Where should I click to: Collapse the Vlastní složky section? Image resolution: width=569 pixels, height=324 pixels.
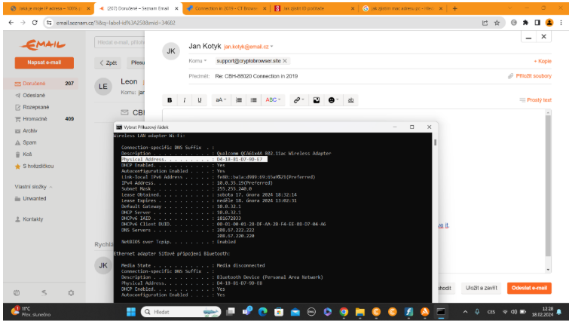point(33,187)
